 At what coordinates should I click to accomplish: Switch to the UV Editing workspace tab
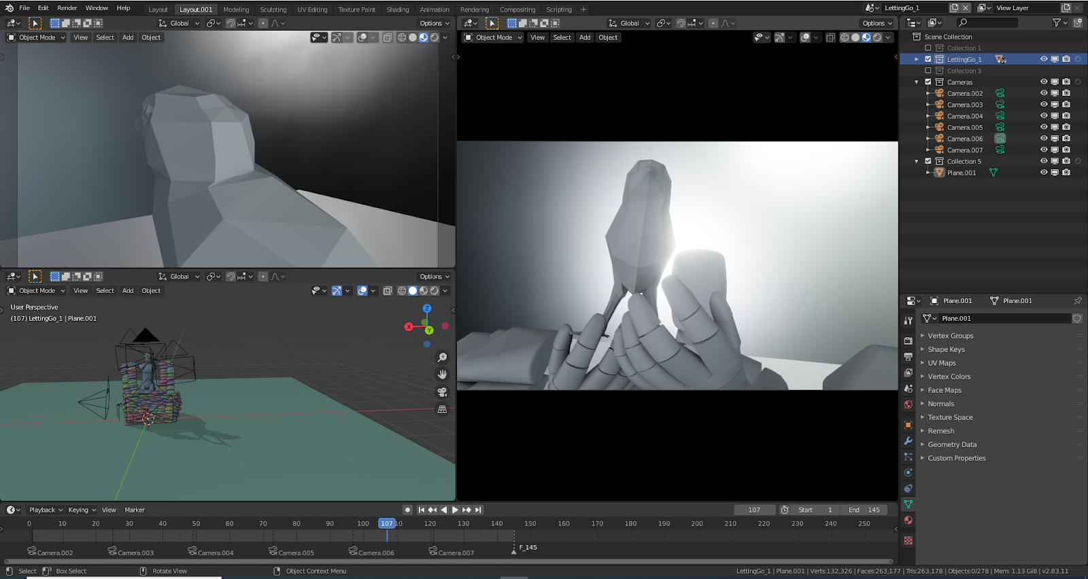(x=312, y=10)
